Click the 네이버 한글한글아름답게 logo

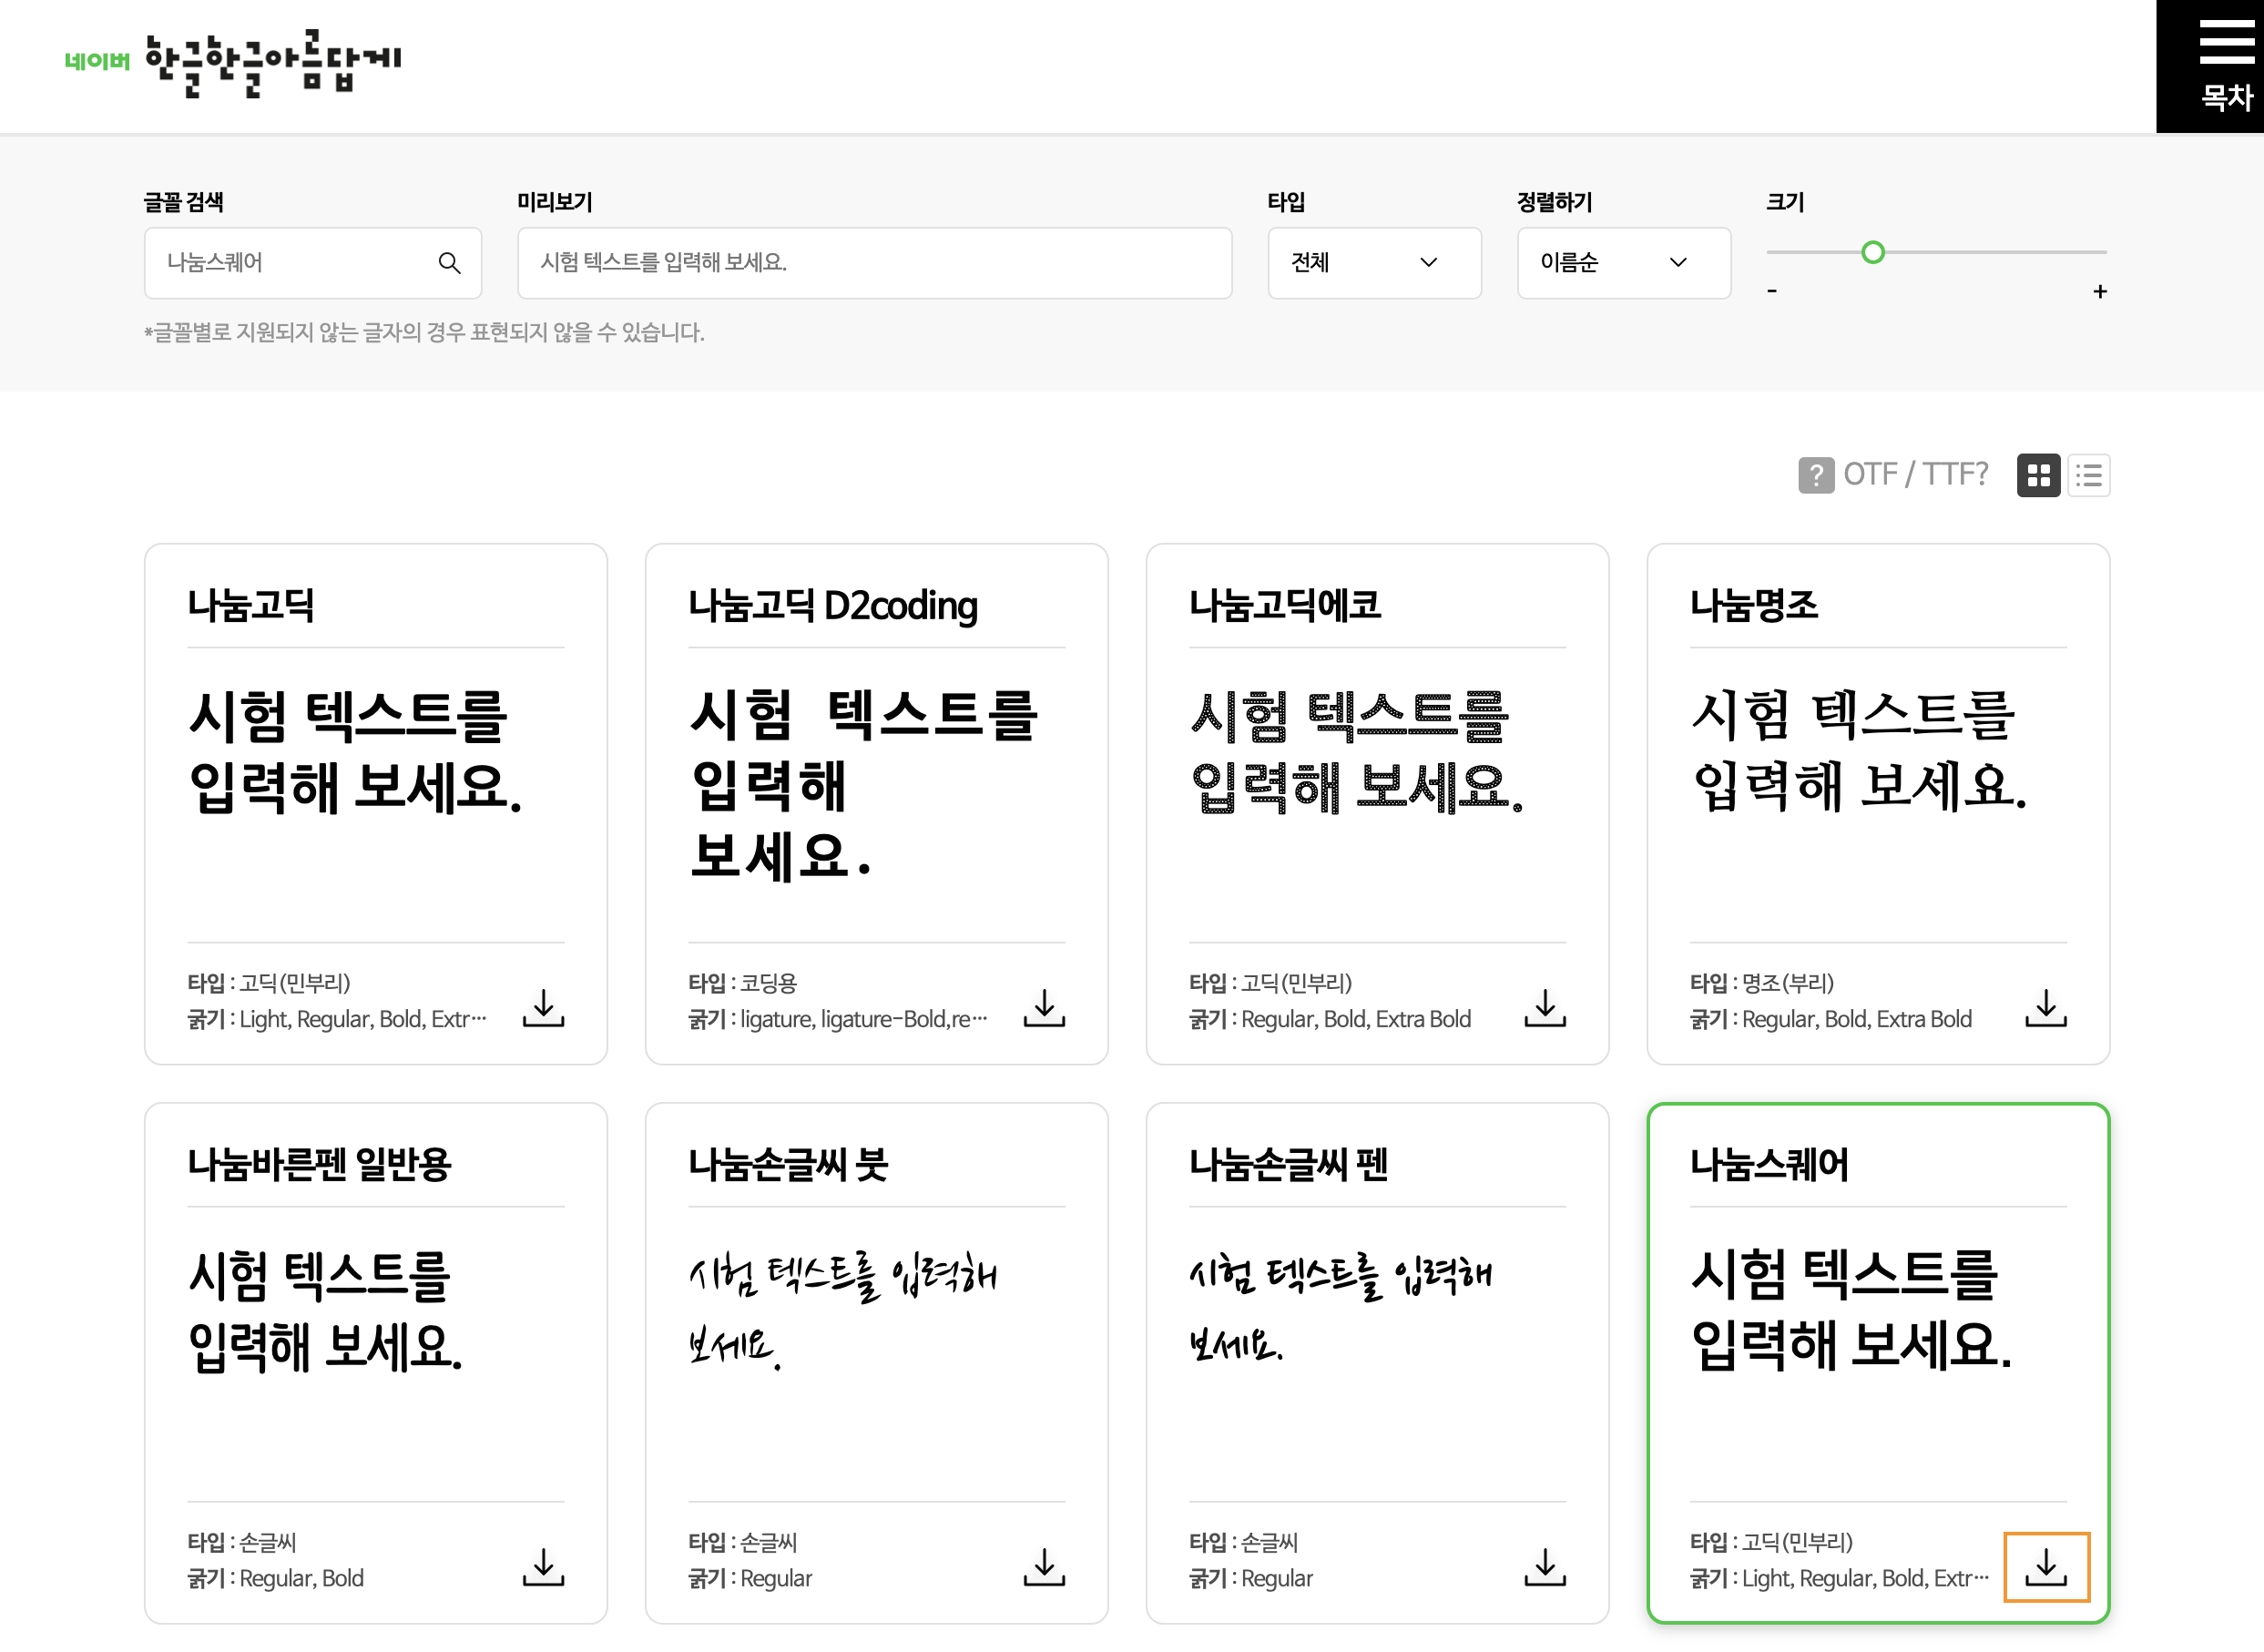[x=233, y=62]
